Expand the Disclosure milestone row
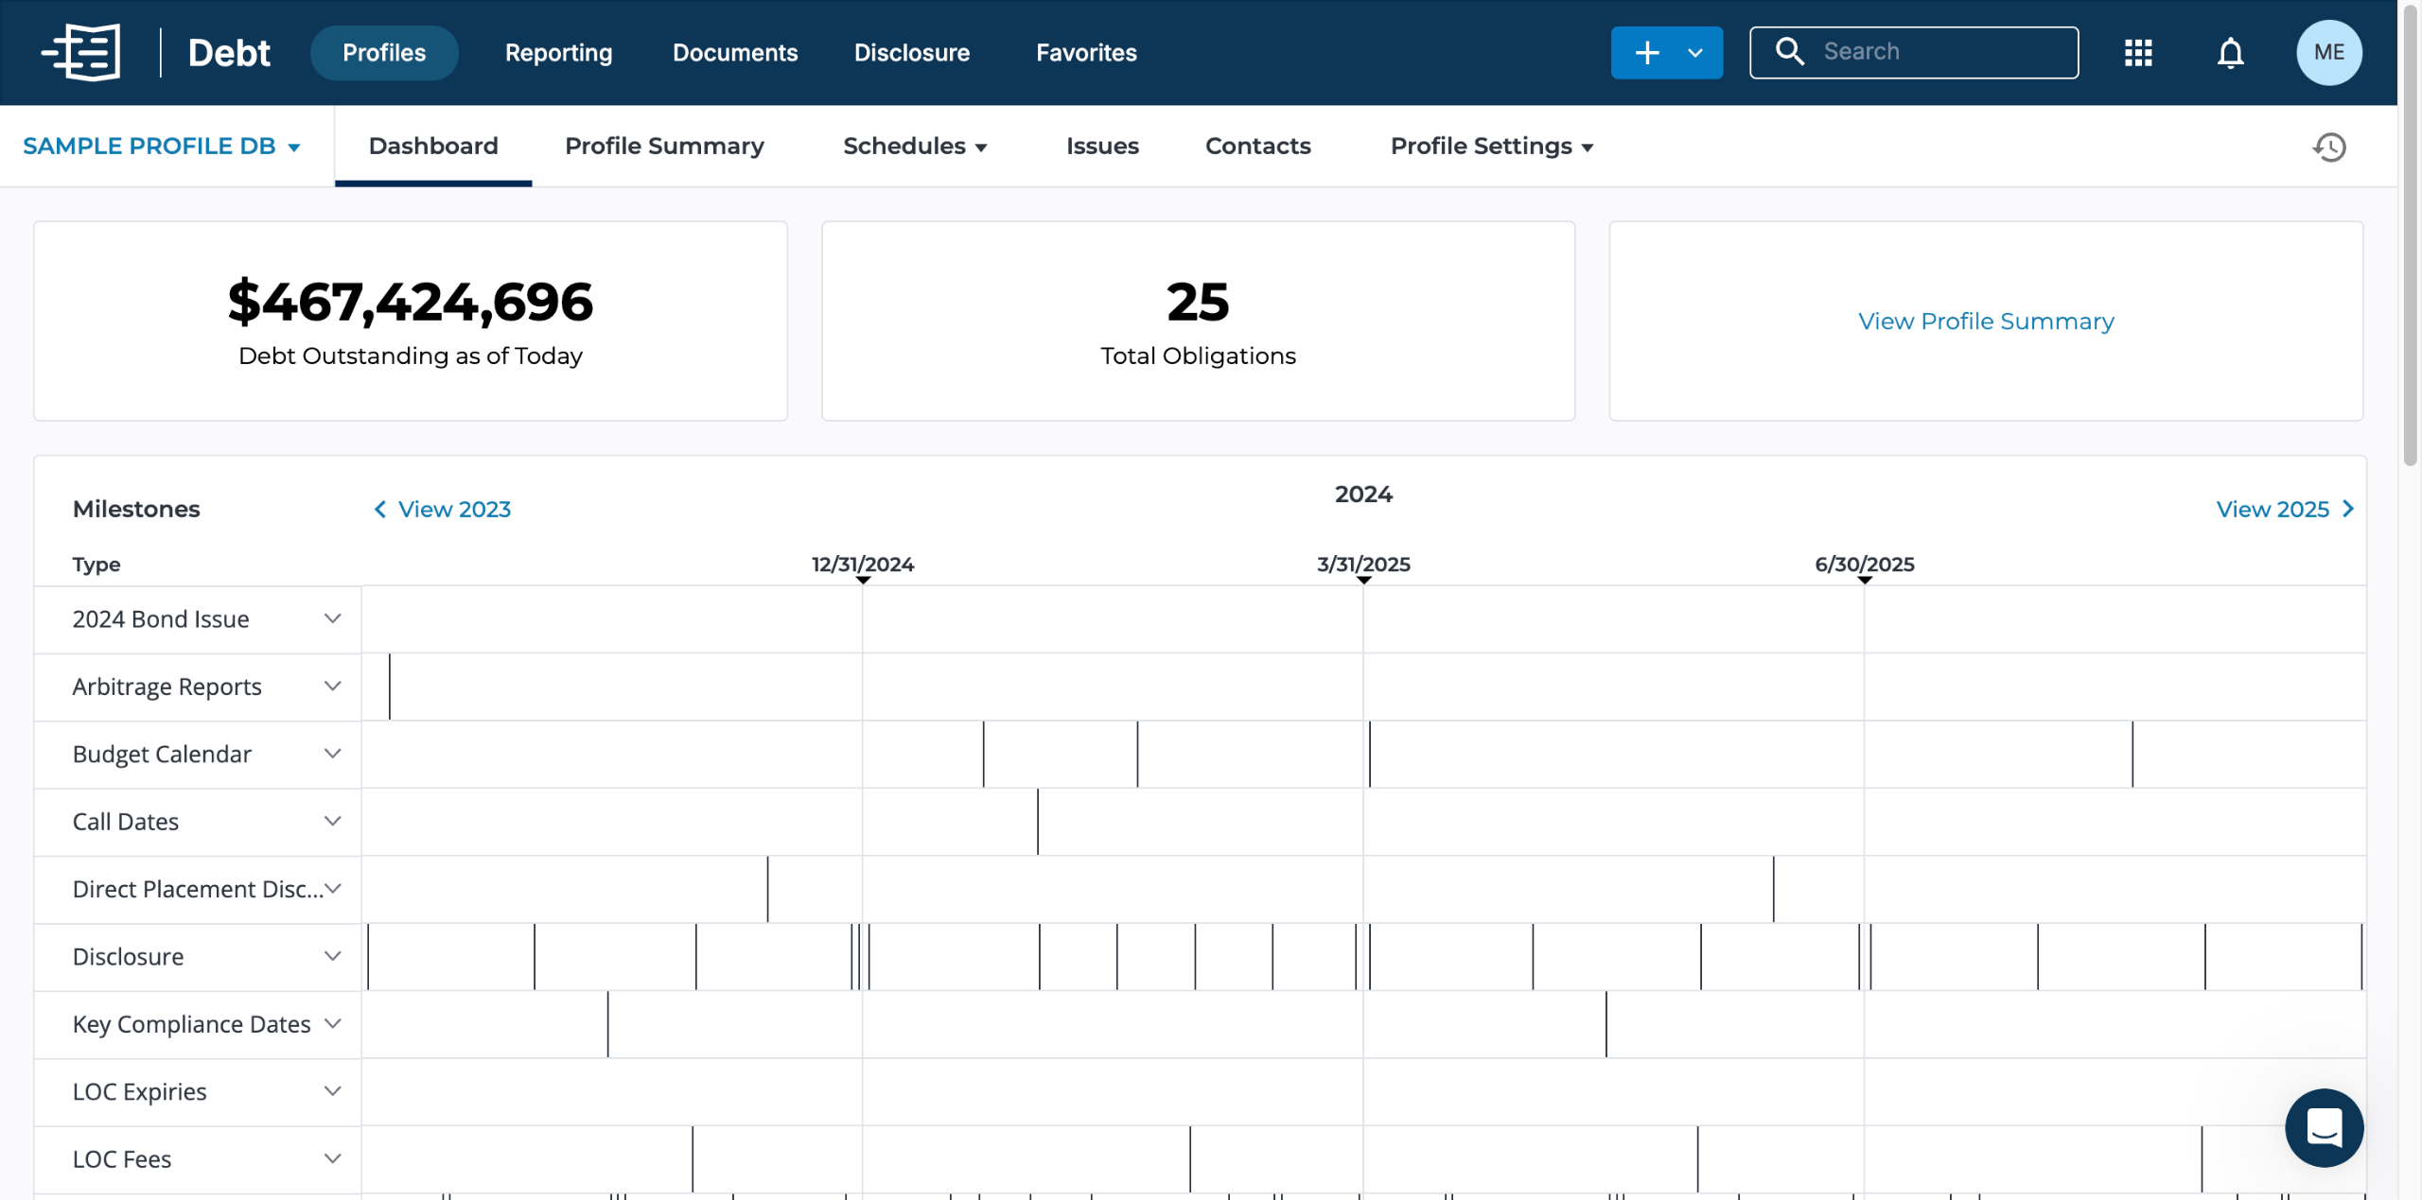 click(332, 956)
